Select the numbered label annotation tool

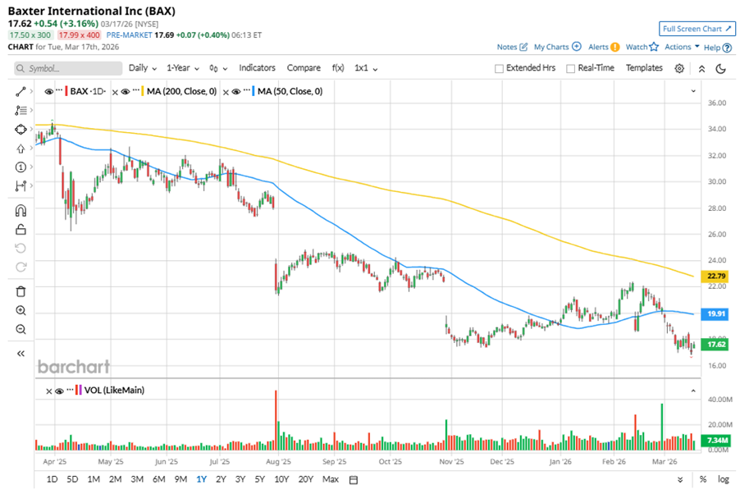click(x=21, y=167)
